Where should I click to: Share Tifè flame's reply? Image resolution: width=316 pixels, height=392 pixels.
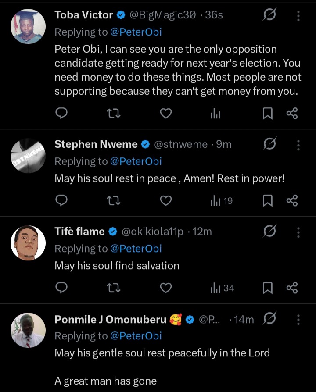(292, 288)
